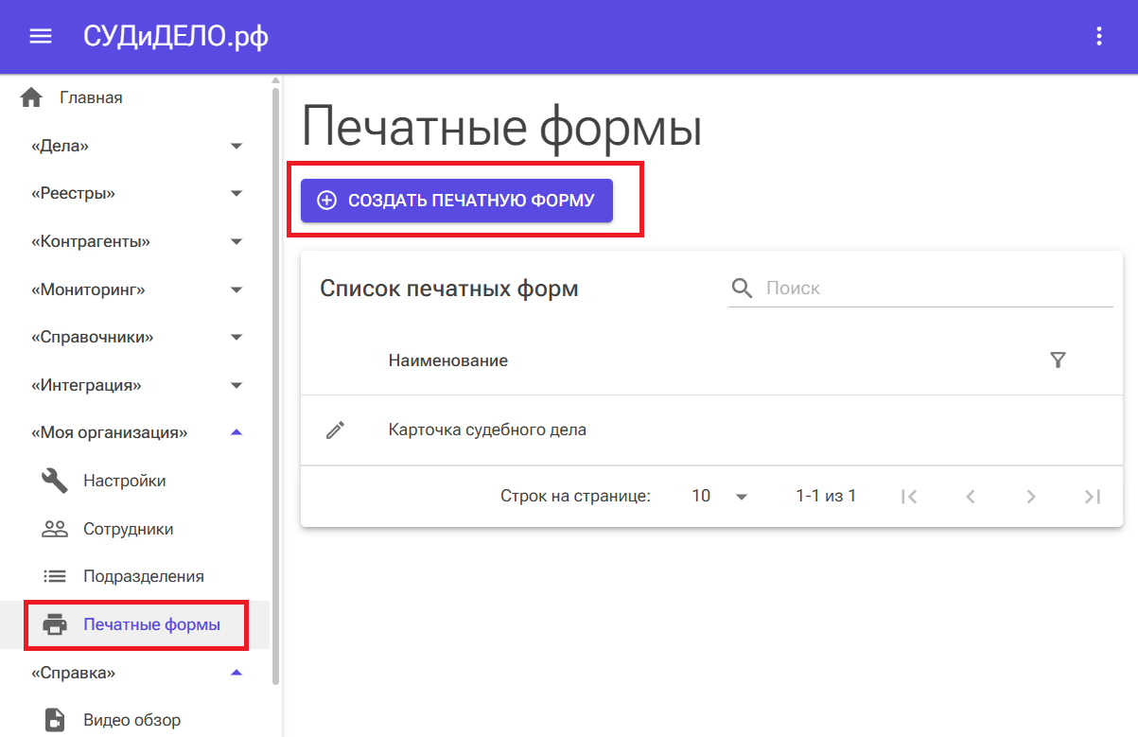Click the wrench icon next to Настройки

tap(54, 480)
